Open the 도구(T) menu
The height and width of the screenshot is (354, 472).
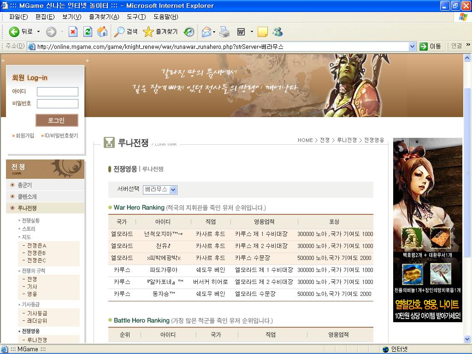point(136,17)
